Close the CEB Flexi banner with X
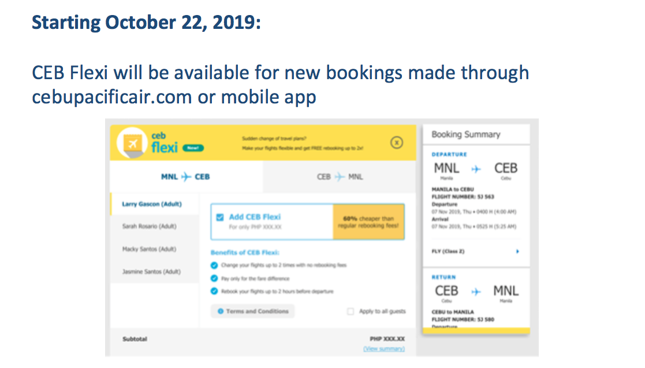Image resolution: width=645 pixels, height=368 pixels. [x=396, y=143]
